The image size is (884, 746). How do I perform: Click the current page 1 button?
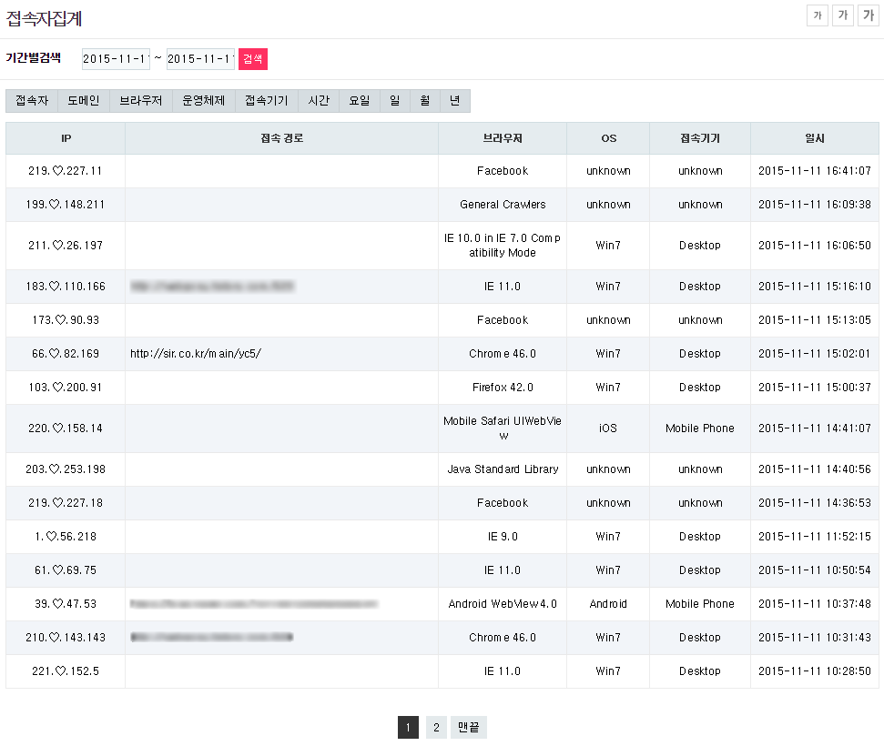click(408, 728)
